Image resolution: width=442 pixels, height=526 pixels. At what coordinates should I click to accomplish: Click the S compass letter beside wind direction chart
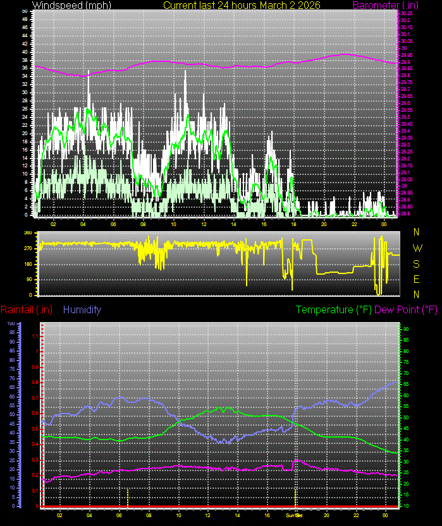tap(416, 264)
